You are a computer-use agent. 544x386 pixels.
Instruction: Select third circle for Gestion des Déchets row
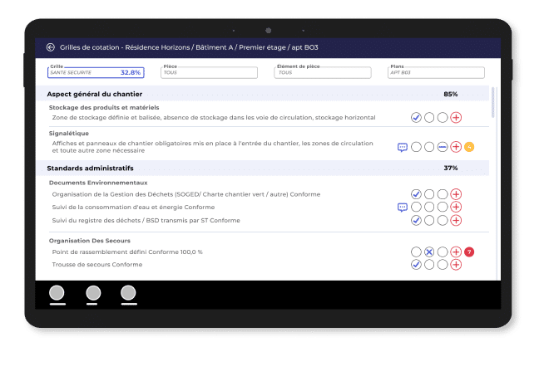pos(443,194)
